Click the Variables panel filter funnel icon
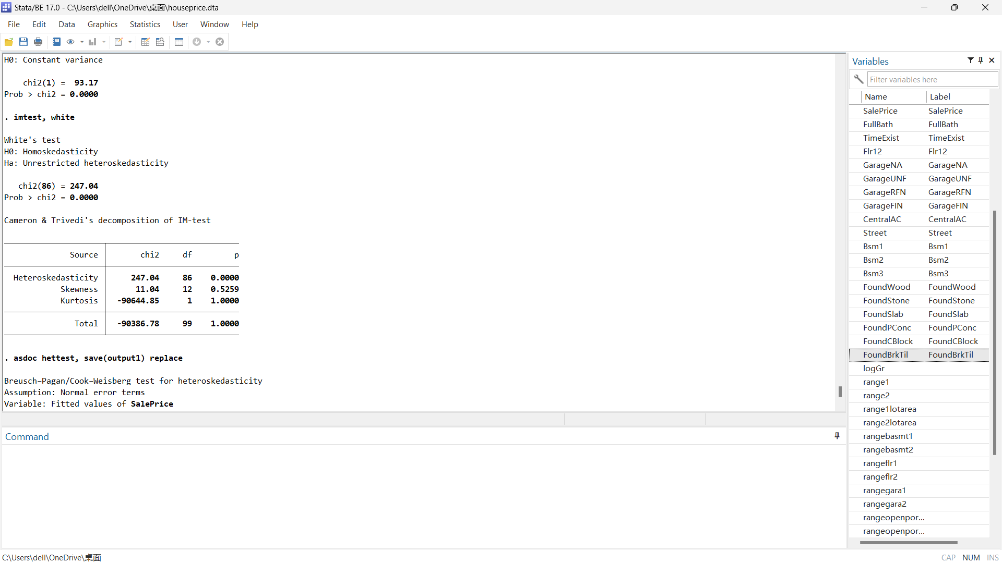 (x=970, y=60)
